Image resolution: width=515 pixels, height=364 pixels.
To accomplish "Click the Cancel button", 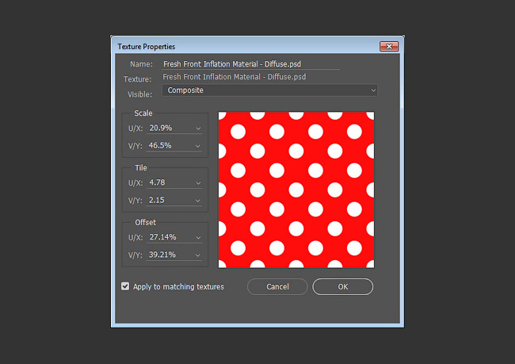I will click(277, 287).
